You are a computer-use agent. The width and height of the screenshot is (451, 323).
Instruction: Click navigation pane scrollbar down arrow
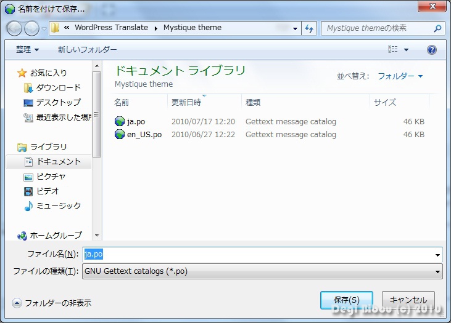click(x=97, y=236)
